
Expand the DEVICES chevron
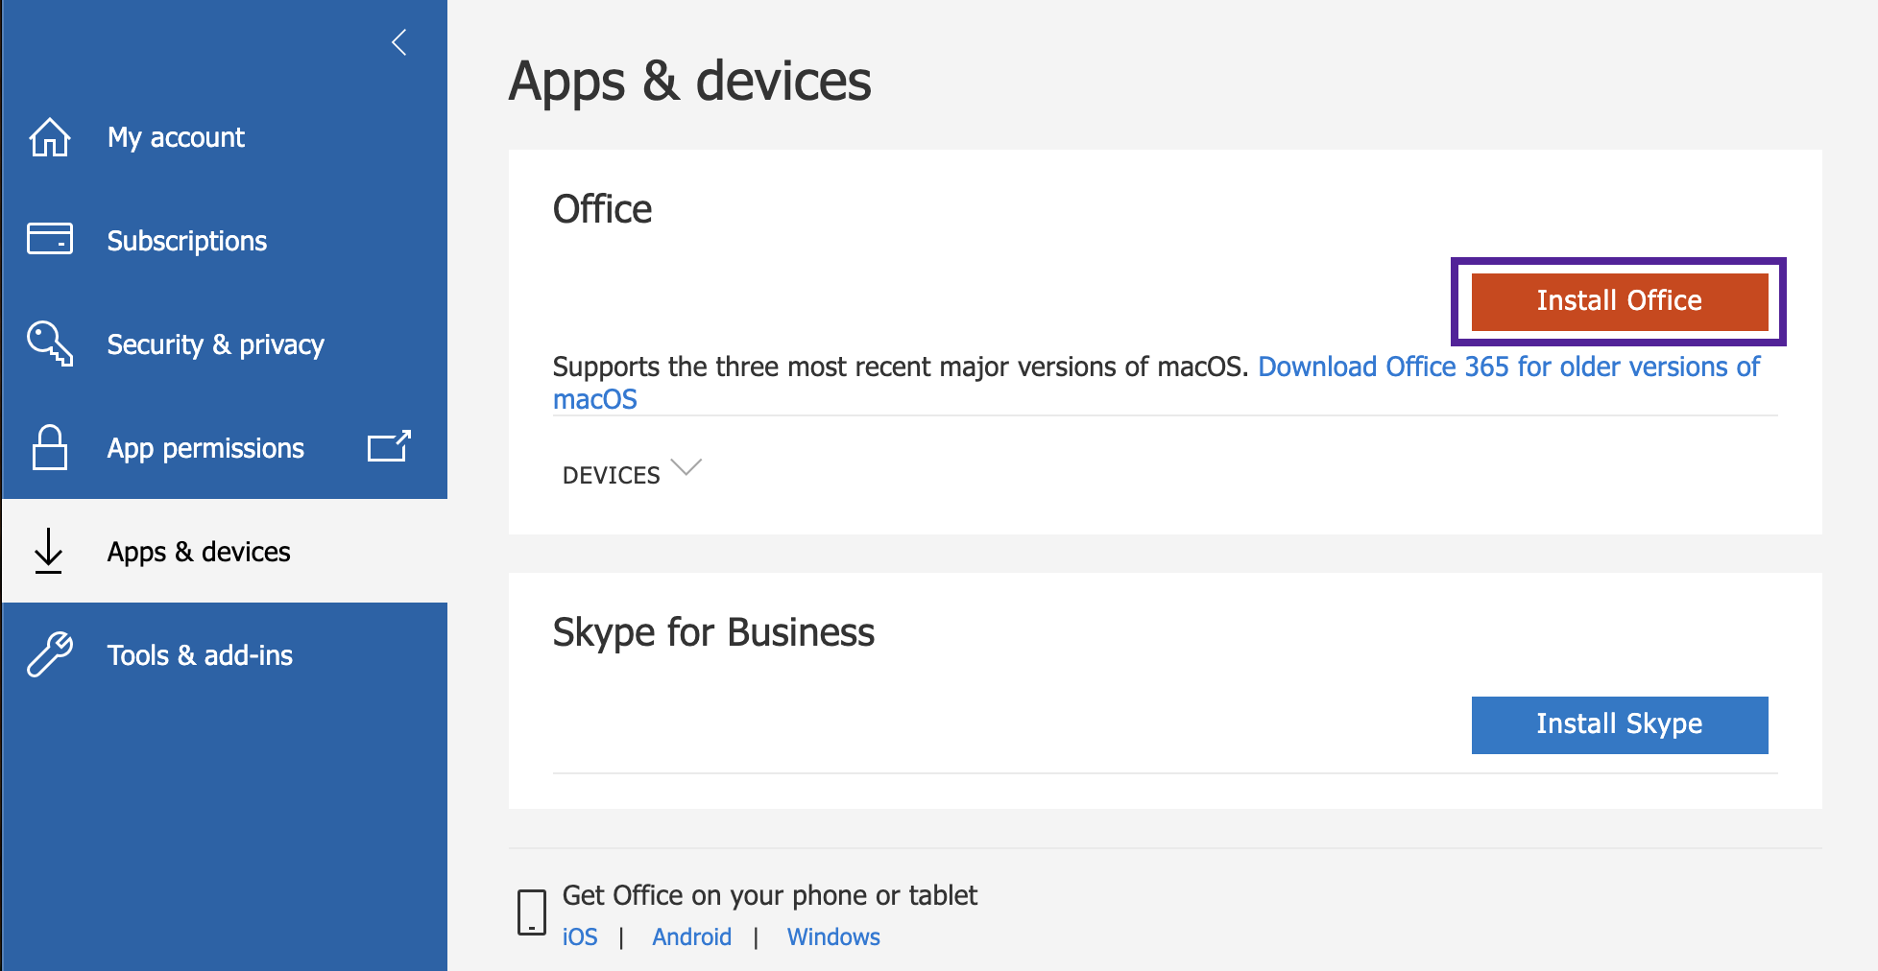tap(686, 468)
